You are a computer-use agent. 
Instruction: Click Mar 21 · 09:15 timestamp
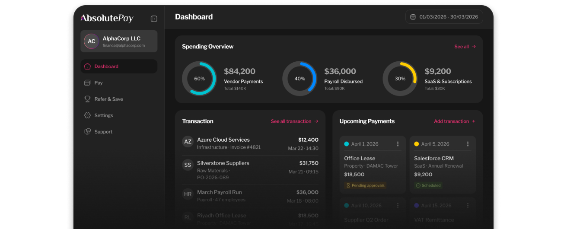304,172
